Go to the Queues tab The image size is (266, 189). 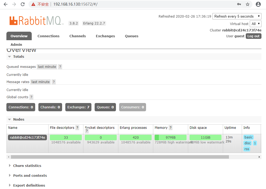(132, 36)
